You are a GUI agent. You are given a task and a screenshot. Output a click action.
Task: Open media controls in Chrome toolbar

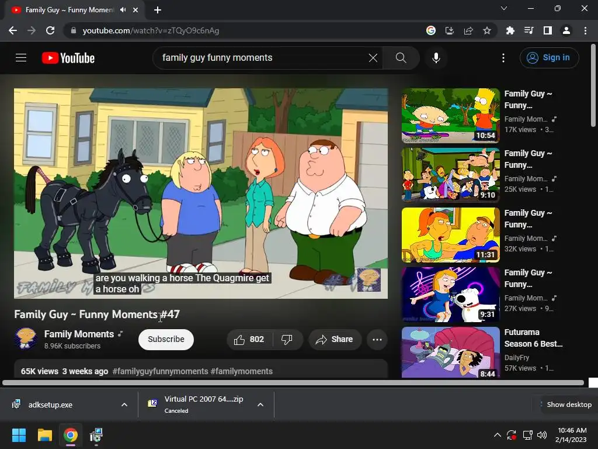(x=529, y=30)
